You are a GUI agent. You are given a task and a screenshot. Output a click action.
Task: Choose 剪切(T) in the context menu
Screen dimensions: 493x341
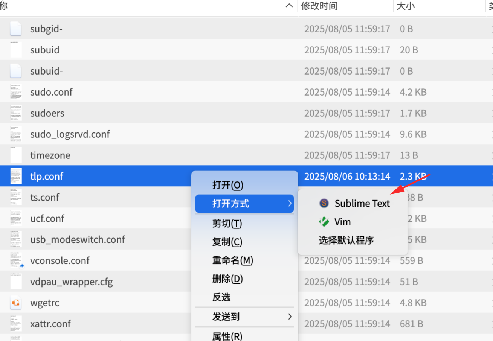pos(227,224)
